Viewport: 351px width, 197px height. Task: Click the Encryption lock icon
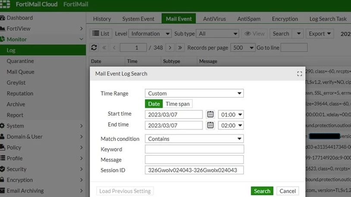pos(2,179)
